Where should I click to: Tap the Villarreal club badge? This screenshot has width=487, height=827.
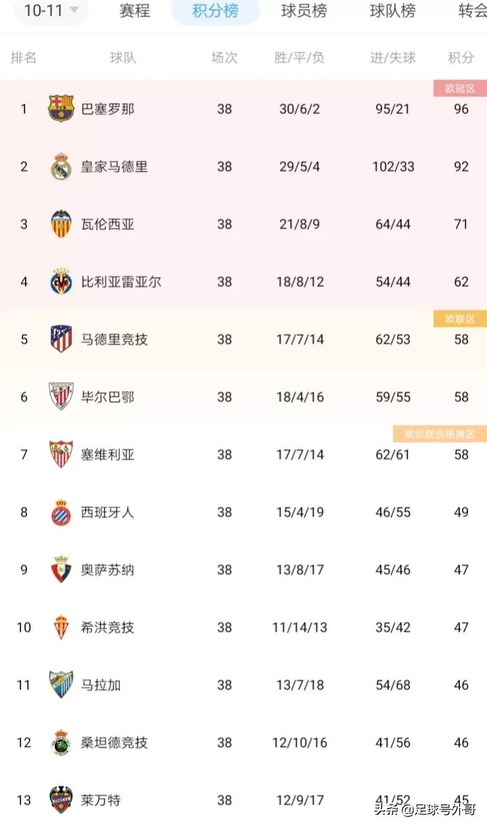pyautogui.click(x=61, y=282)
